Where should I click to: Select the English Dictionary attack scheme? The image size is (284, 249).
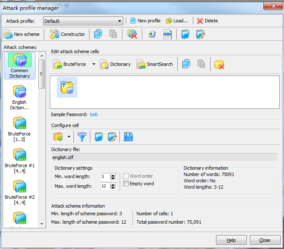click(19, 97)
